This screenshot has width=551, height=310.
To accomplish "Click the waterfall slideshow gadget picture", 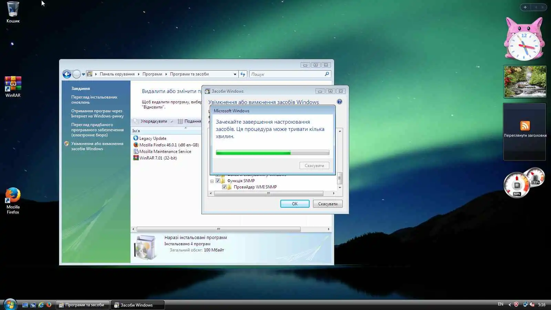I will click(x=525, y=82).
